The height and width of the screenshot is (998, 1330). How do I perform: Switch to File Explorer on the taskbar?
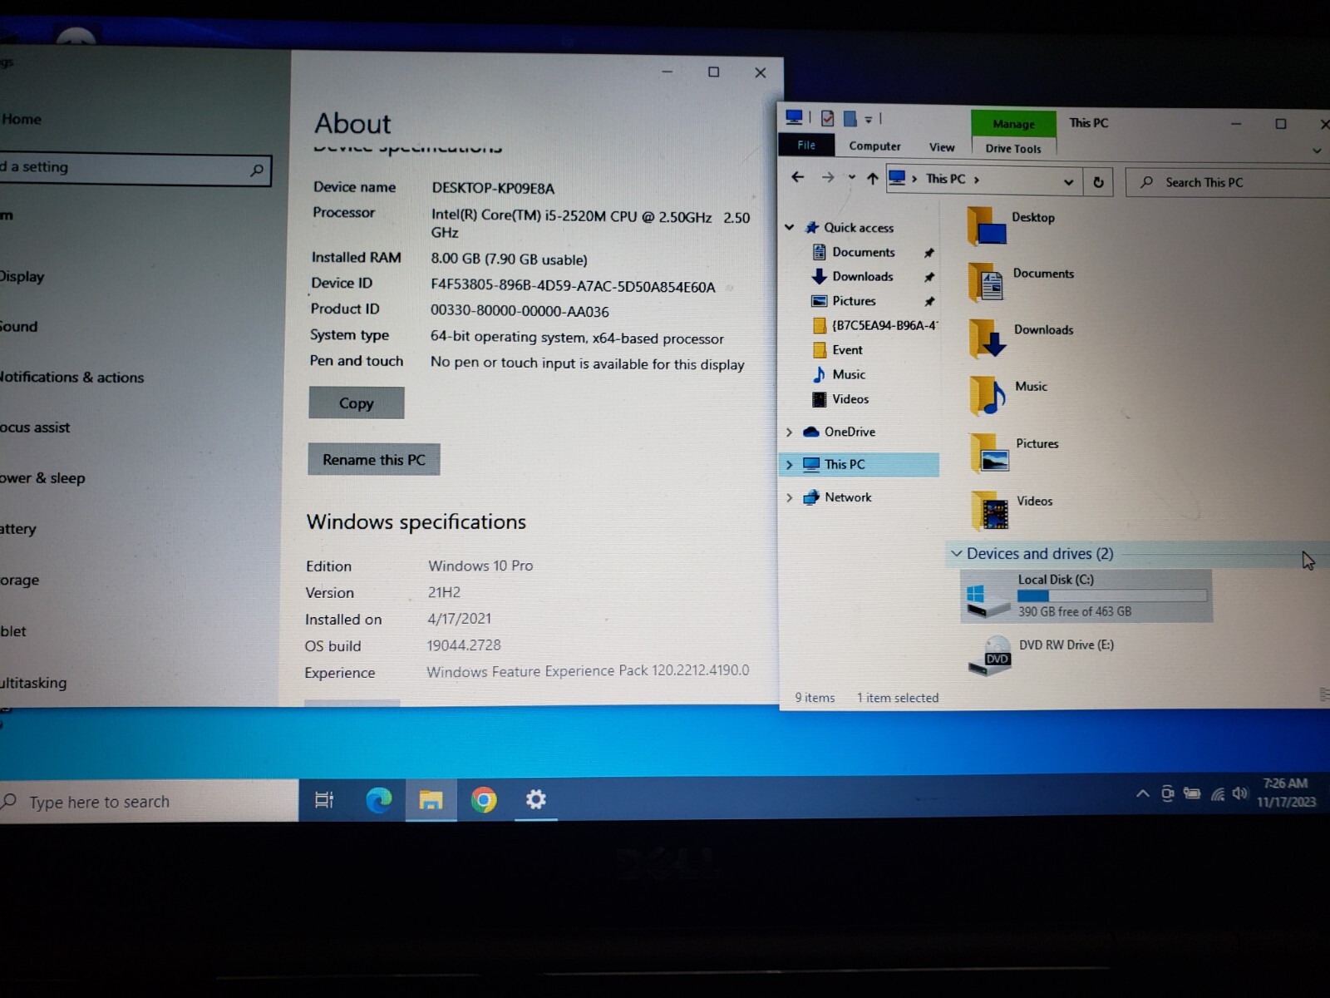[x=431, y=800]
